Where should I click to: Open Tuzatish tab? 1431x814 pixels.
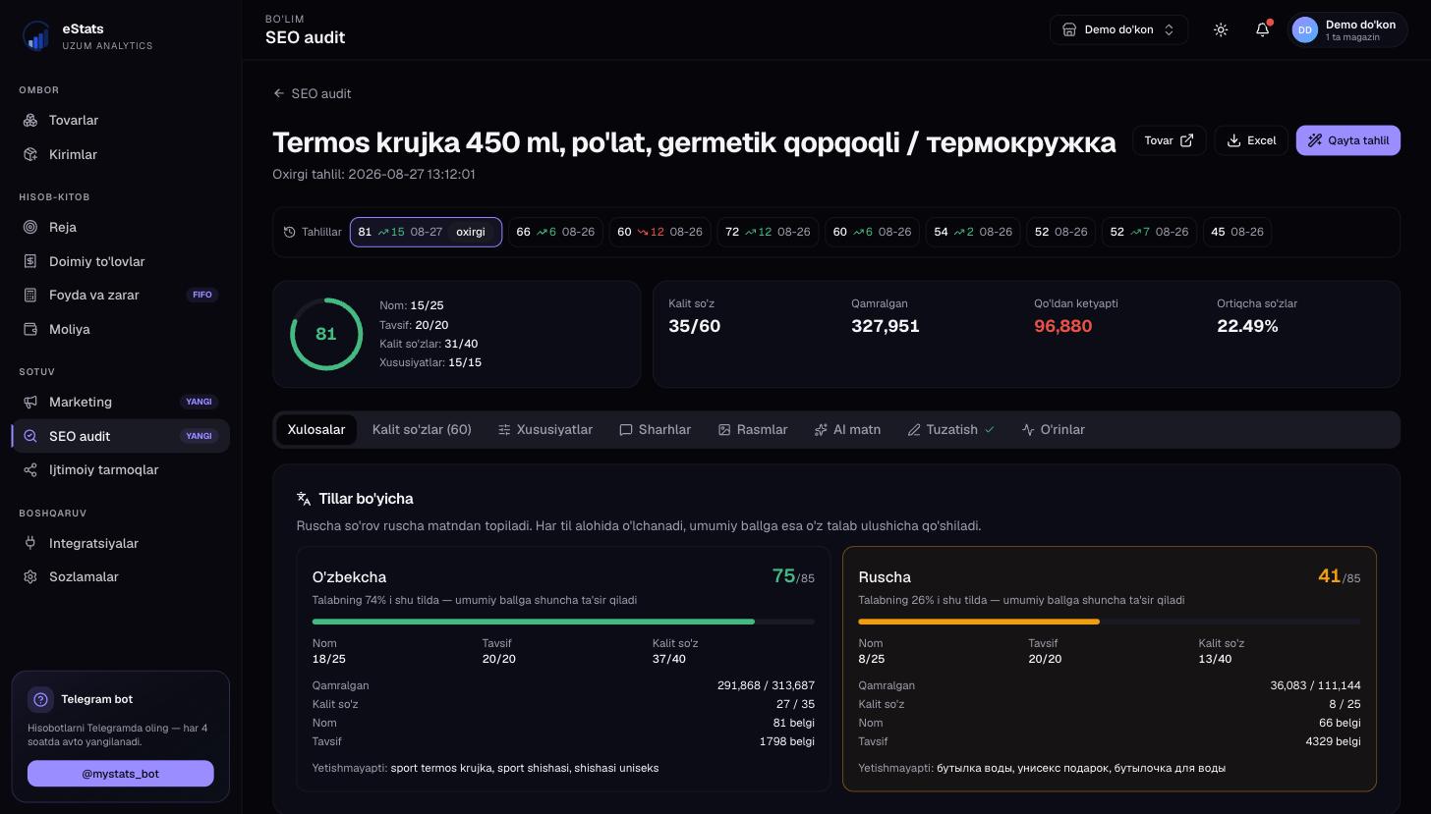point(950,429)
